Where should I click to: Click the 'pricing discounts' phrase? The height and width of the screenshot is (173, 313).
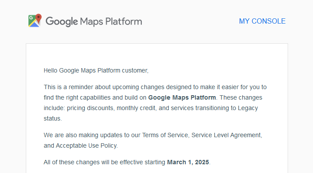[x=90, y=108]
